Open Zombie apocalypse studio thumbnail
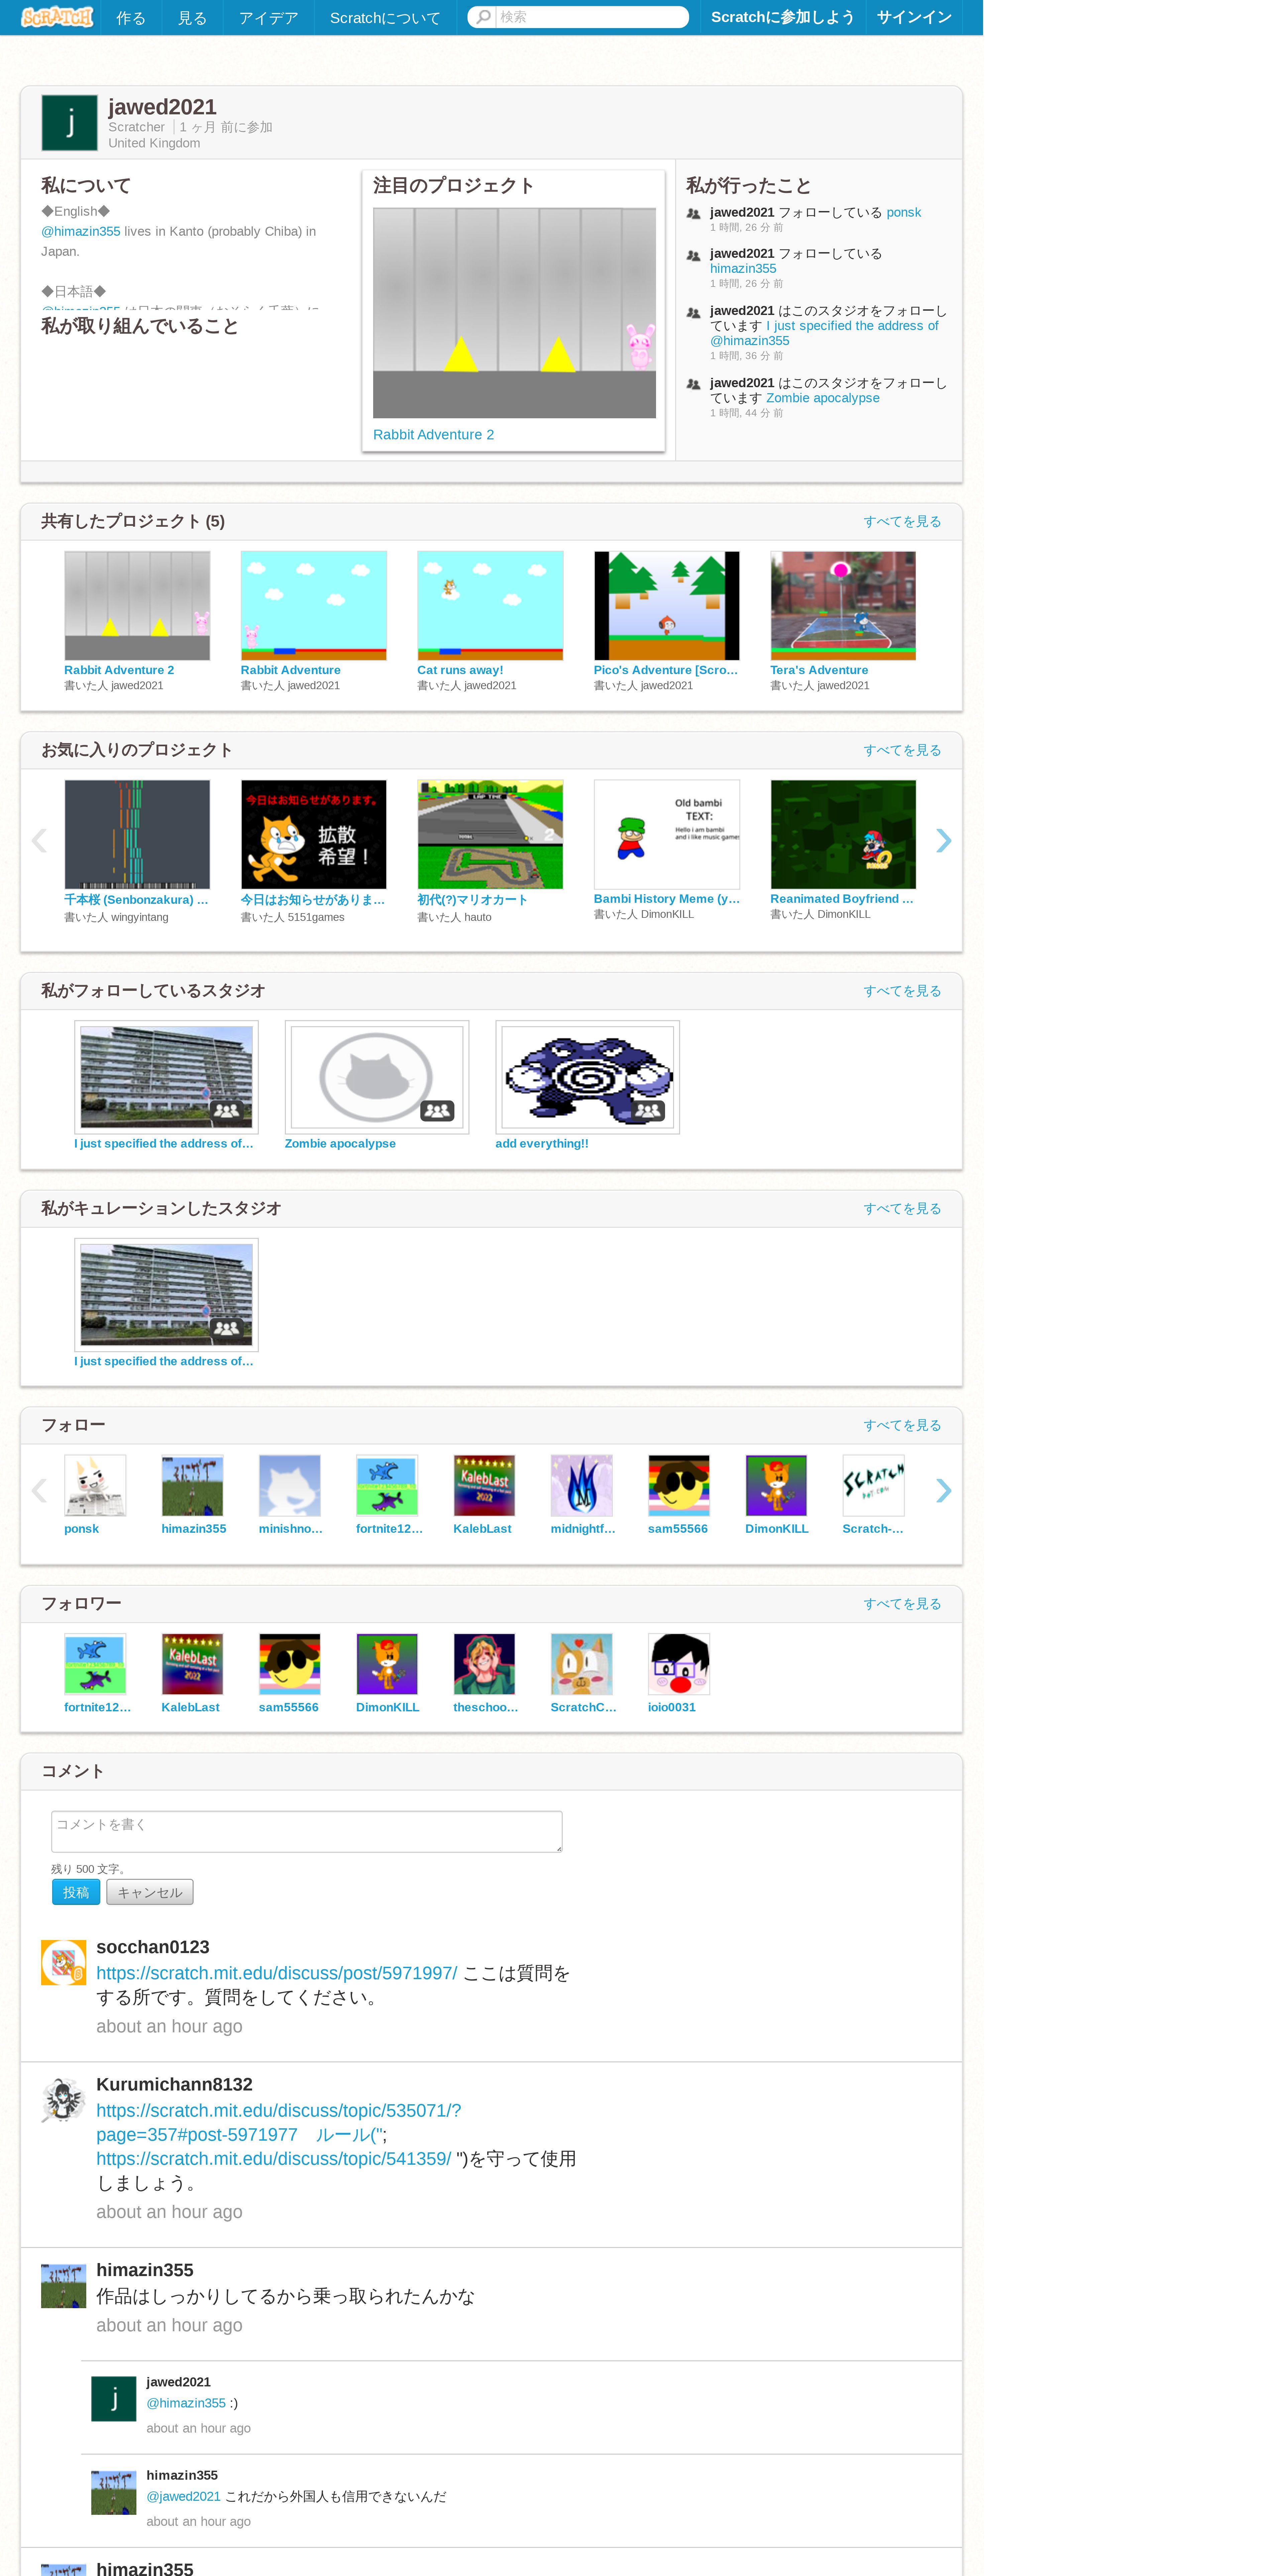This screenshot has width=1288, height=2576. click(377, 1077)
